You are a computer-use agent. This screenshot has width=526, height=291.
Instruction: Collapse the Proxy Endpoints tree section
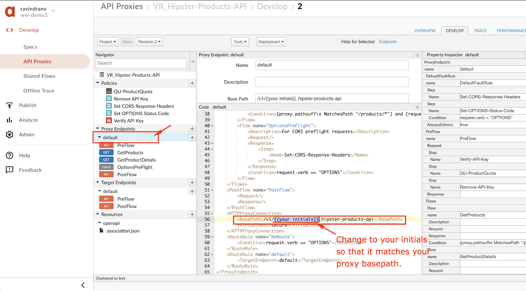(98, 129)
